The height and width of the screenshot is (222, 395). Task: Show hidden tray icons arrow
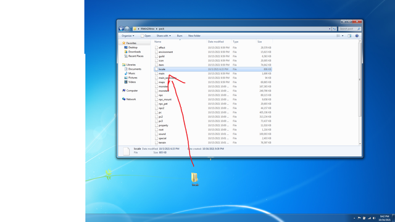point(354,218)
